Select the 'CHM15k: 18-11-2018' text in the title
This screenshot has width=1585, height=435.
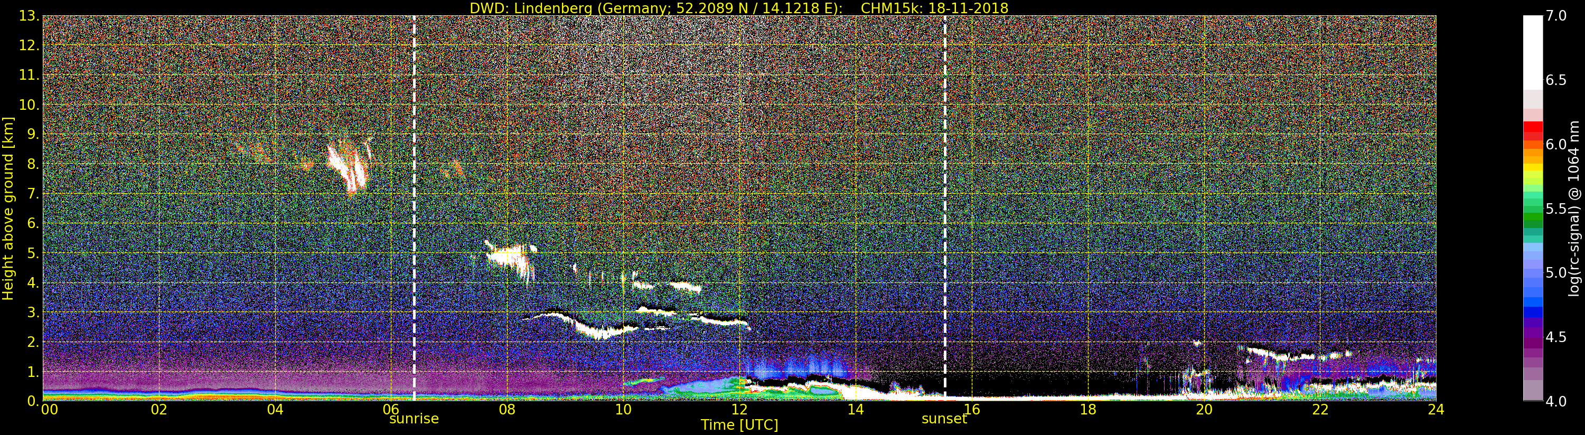pos(935,8)
